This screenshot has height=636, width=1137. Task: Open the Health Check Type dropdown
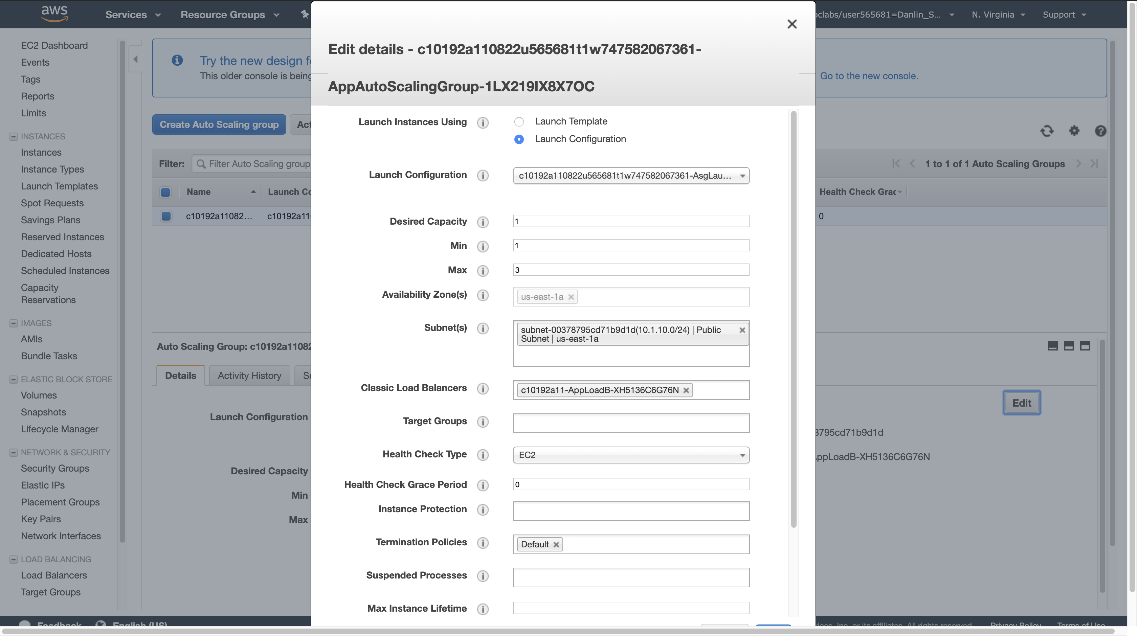[631, 455]
